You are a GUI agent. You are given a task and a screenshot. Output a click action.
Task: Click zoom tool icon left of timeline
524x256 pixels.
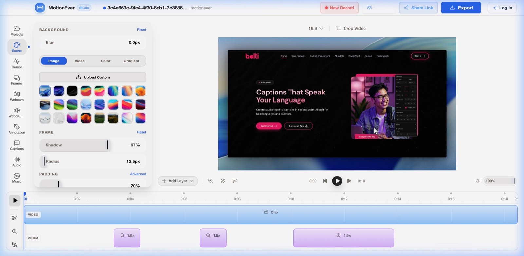click(15, 231)
